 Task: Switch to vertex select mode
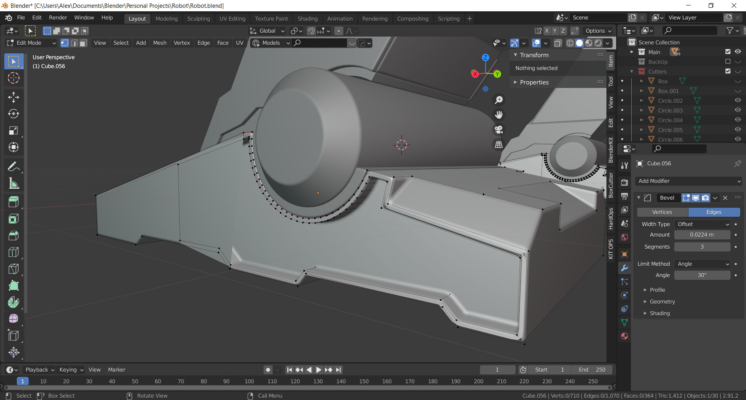(65, 43)
